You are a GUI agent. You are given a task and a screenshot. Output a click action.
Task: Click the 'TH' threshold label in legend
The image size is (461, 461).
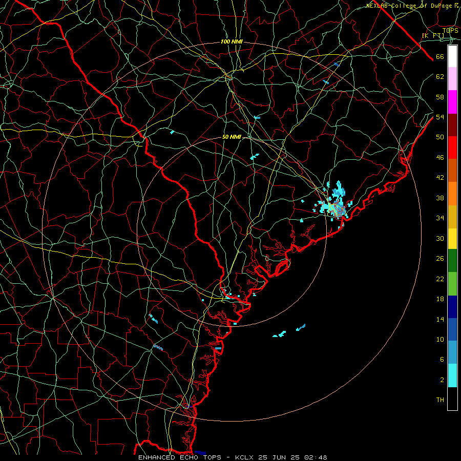[440, 400]
